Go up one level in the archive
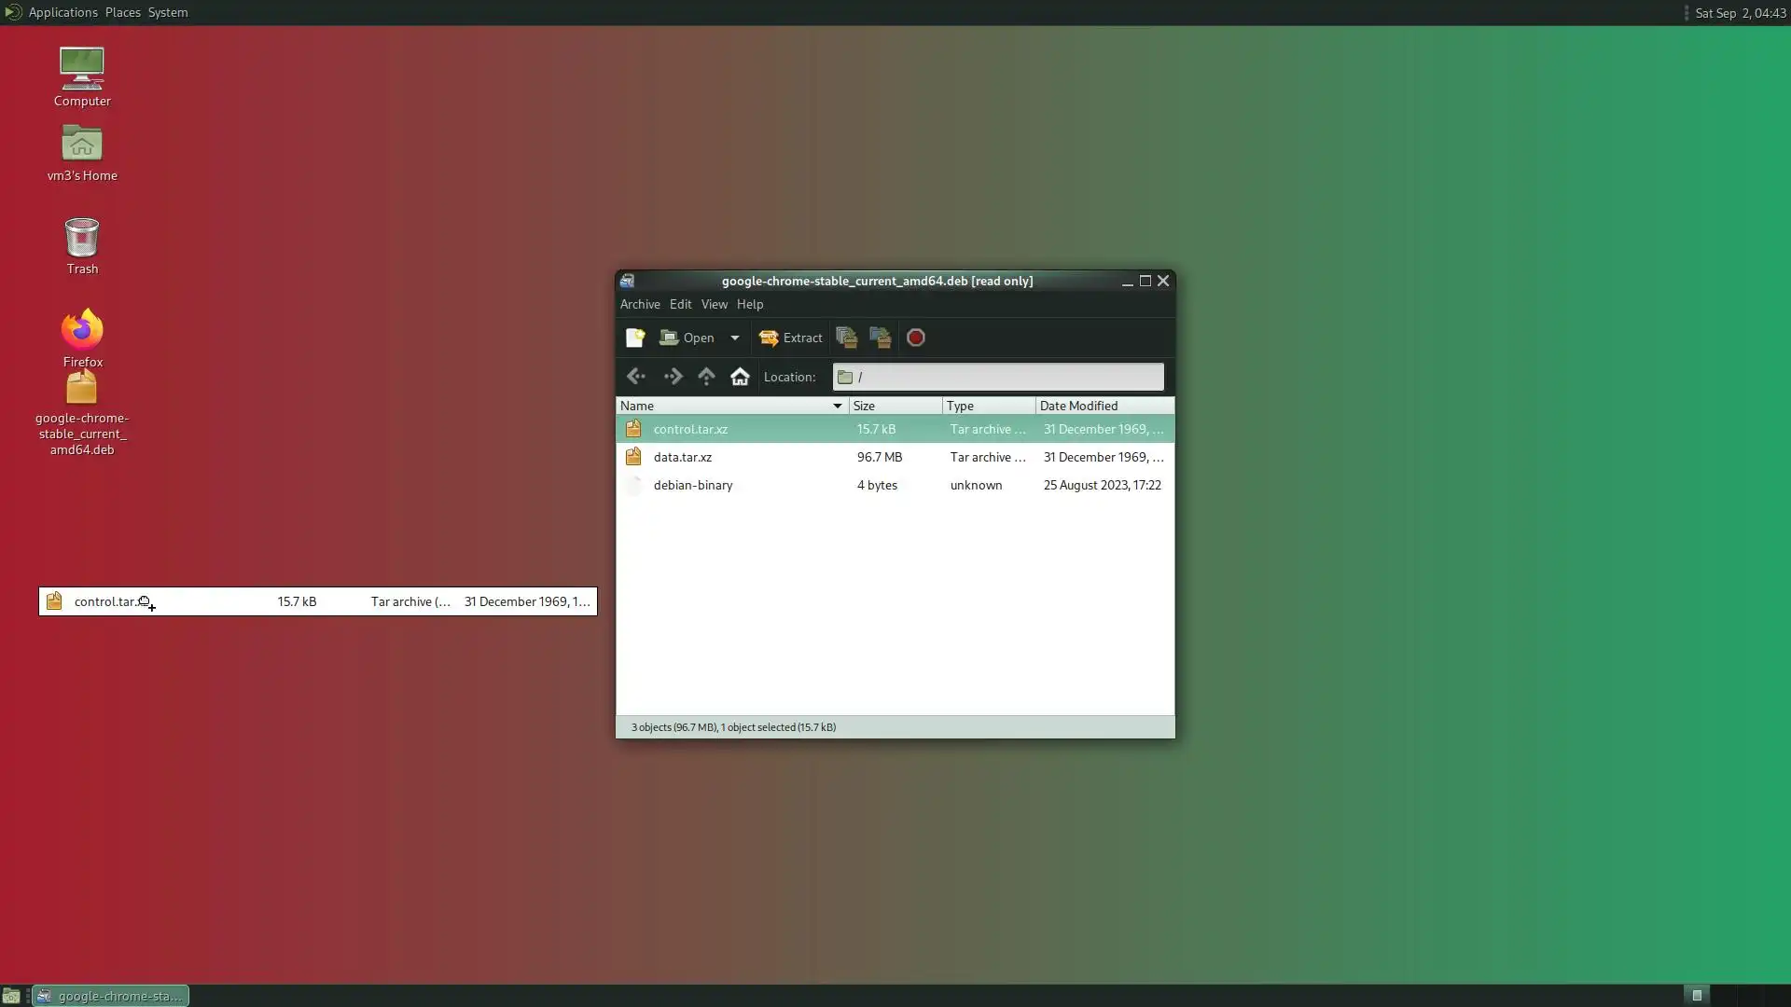The height and width of the screenshot is (1007, 1791). click(x=706, y=377)
